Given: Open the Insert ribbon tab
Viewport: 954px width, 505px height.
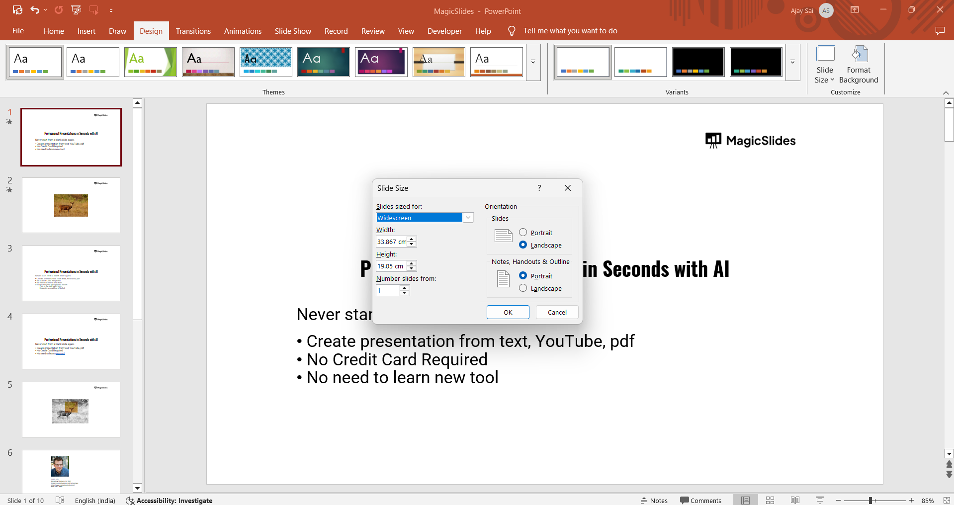Looking at the screenshot, I should click(x=86, y=31).
